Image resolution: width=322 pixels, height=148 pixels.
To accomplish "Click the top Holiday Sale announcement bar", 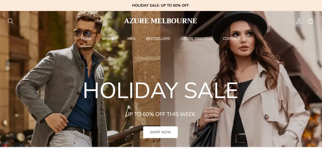I will (161, 5).
